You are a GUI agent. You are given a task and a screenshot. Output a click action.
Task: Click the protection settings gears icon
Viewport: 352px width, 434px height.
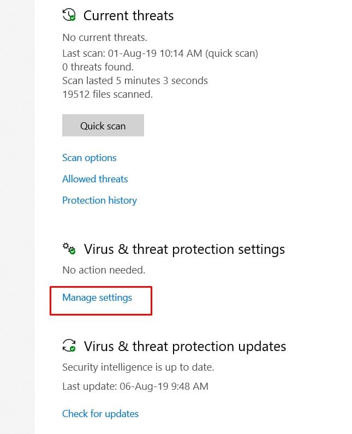69,249
